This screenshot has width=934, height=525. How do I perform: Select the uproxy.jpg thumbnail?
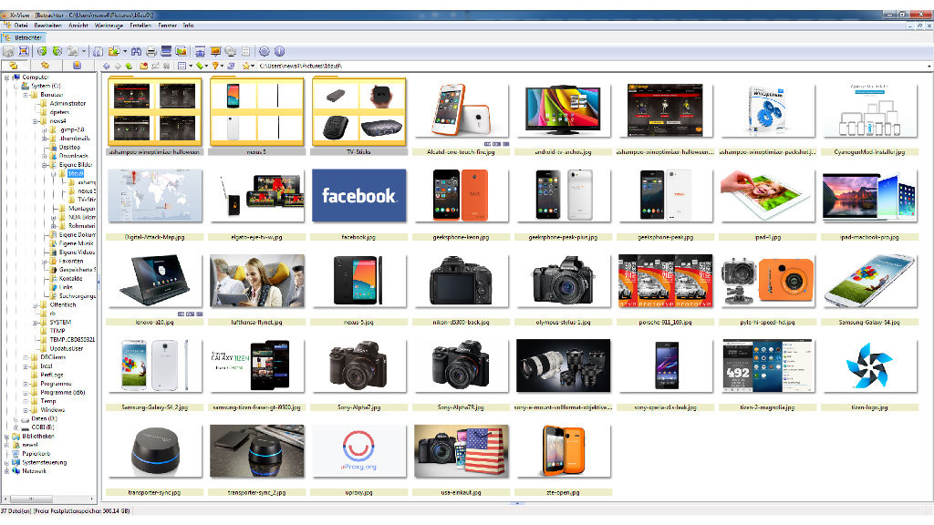click(x=358, y=451)
